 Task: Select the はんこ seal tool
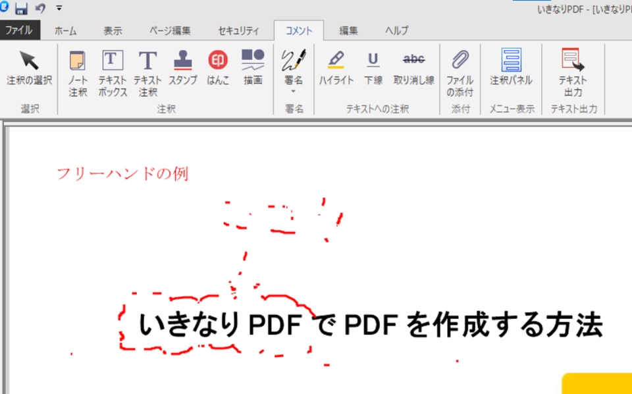click(x=218, y=69)
